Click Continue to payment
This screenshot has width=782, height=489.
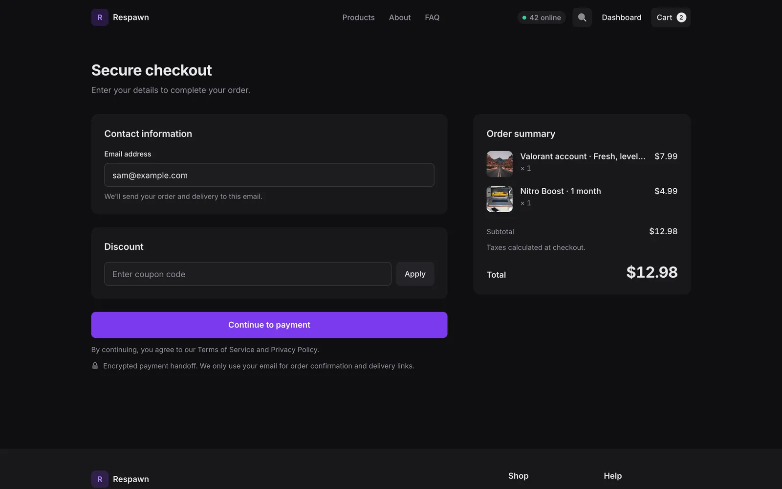click(x=269, y=325)
